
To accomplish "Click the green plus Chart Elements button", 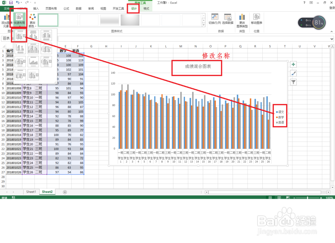I will 293,64.
